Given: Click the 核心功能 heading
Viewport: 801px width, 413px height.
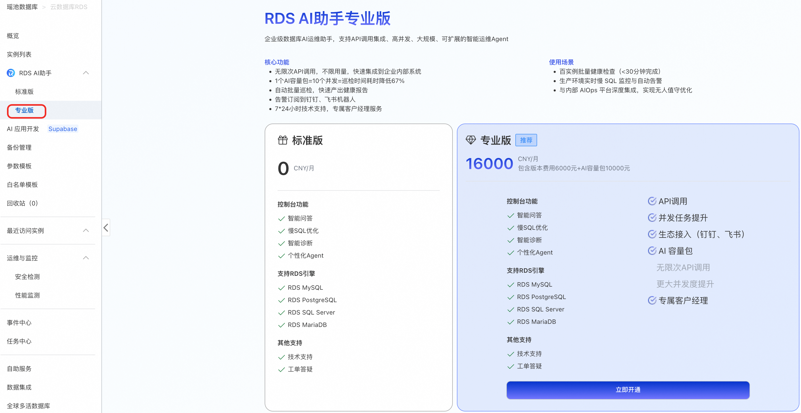Looking at the screenshot, I should (277, 62).
